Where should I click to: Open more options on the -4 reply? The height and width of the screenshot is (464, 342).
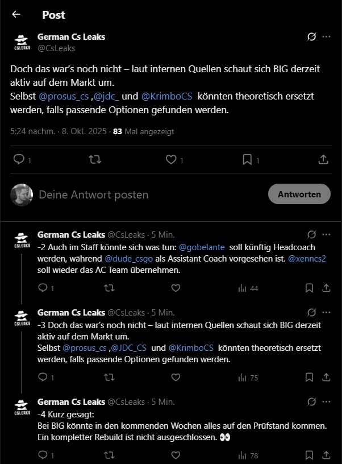326,401
